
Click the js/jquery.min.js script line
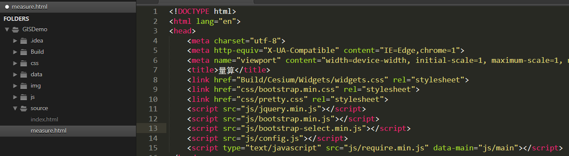tap(277, 109)
